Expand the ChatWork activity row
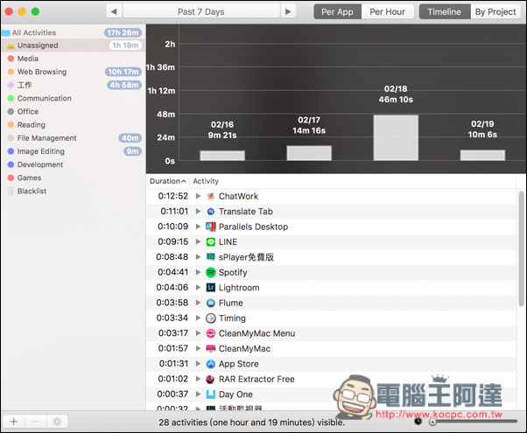The image size is (527, 433). pyautogui.click(x=198, y=196)
